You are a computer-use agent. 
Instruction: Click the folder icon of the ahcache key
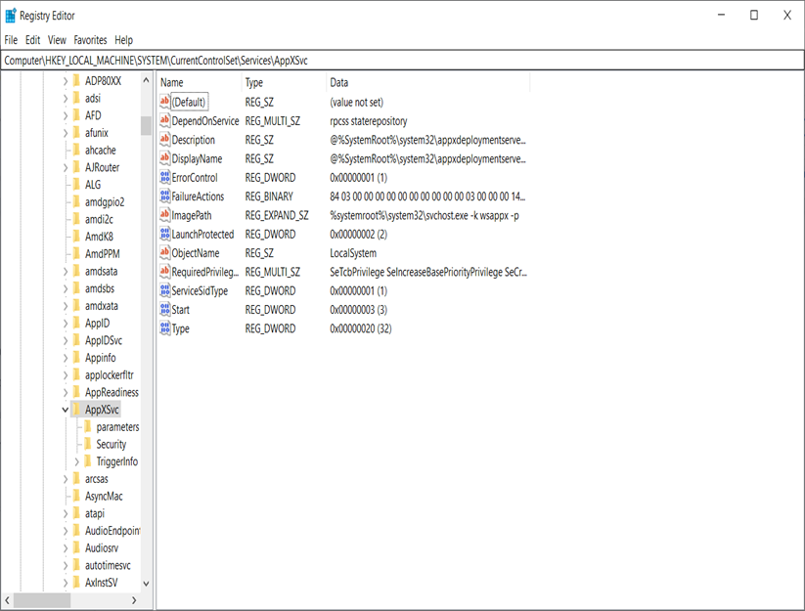77,150
